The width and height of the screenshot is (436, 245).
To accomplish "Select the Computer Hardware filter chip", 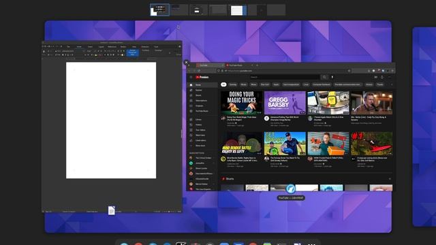I will [x=322, y=84].
